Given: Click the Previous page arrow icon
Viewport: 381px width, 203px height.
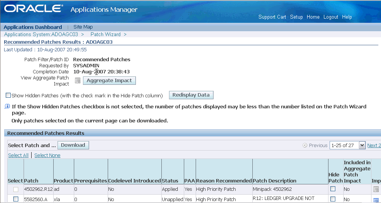Looking at the screenshot, I should 305,145.
